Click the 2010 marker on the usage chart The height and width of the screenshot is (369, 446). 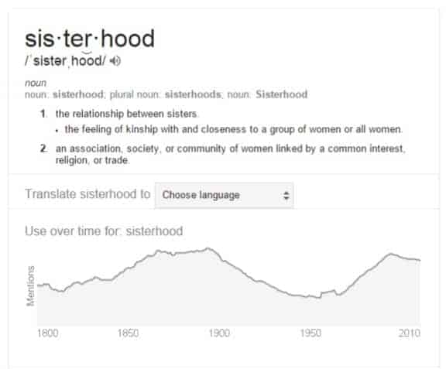(410, 333)
